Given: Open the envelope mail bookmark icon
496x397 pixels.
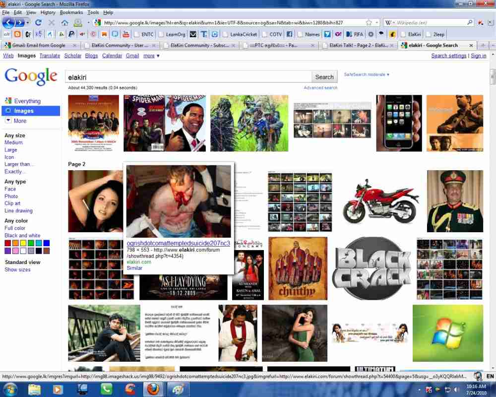Looking at the screenshot, I should pos(193,34).
